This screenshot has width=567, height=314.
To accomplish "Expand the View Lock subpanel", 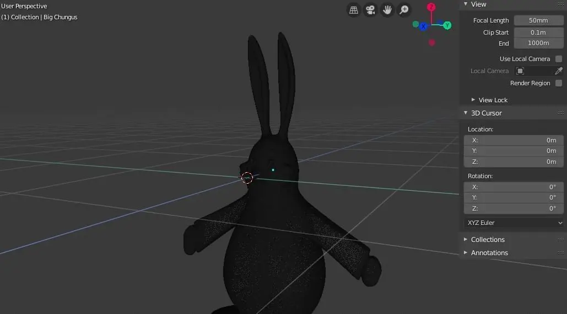I will [473, 100].
